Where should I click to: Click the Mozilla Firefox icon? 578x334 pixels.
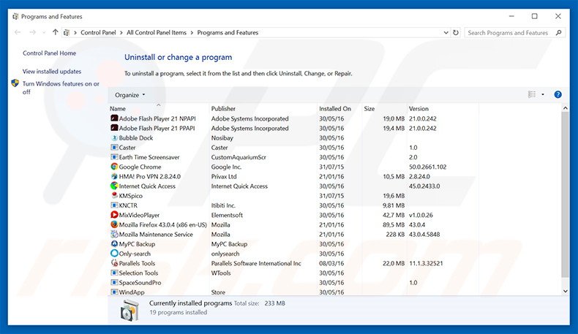click(x=114, y=224)
